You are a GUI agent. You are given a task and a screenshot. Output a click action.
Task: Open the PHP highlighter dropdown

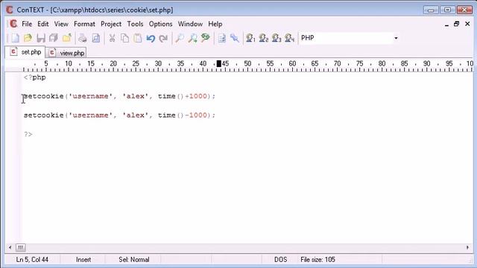(396, 38)
